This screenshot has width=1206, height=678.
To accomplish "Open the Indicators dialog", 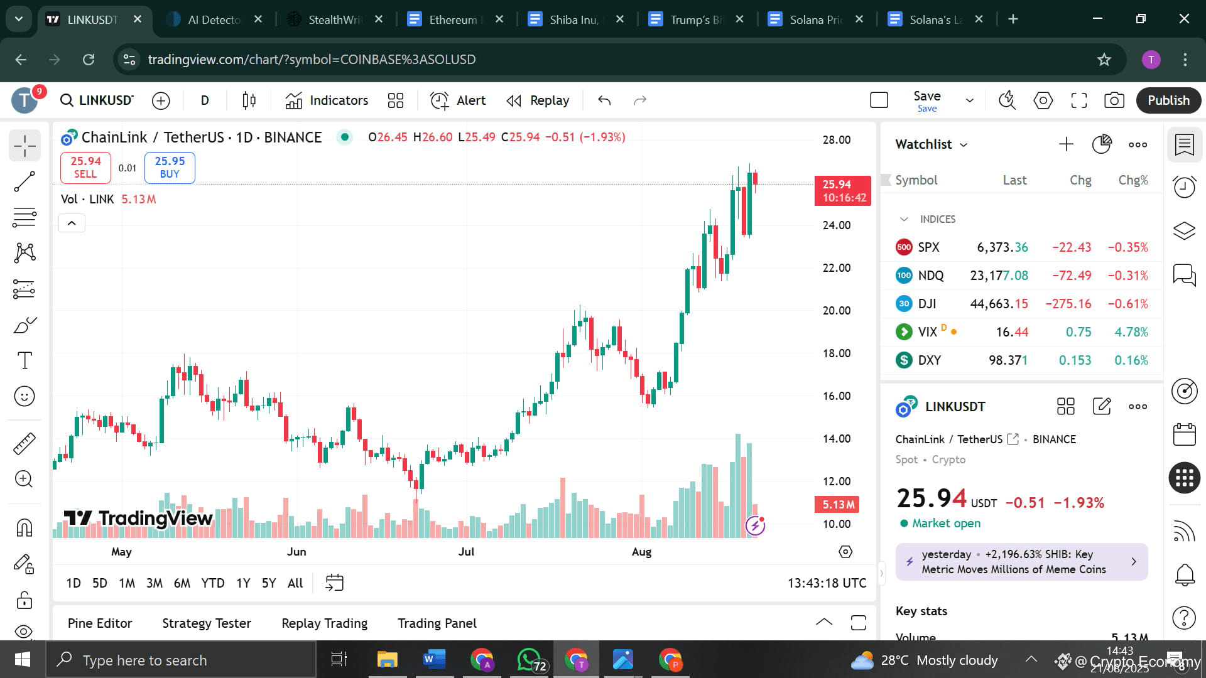I will click(x=327, y=100).
